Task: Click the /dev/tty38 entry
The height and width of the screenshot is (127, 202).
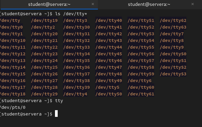Action: point(76,80)
